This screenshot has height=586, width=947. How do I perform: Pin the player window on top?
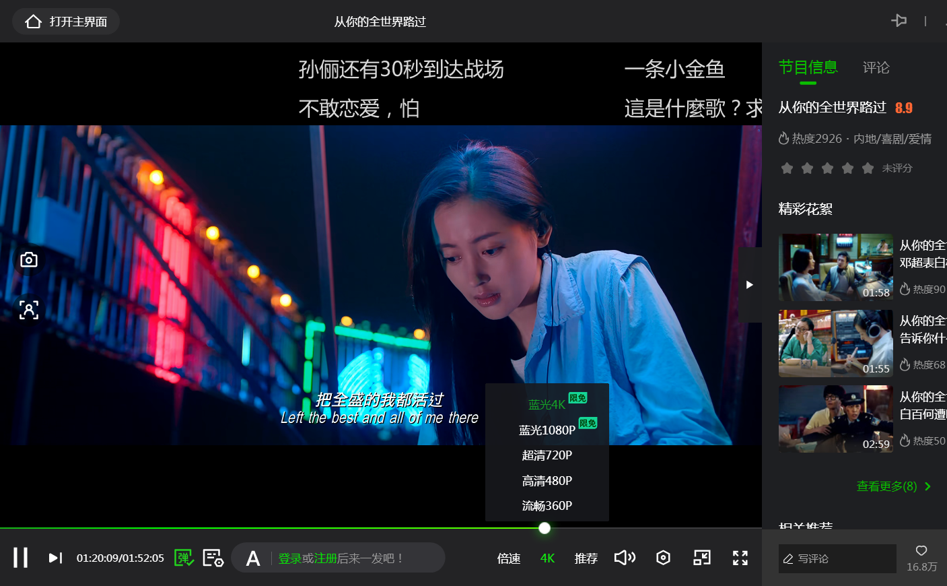pos(899,21)
